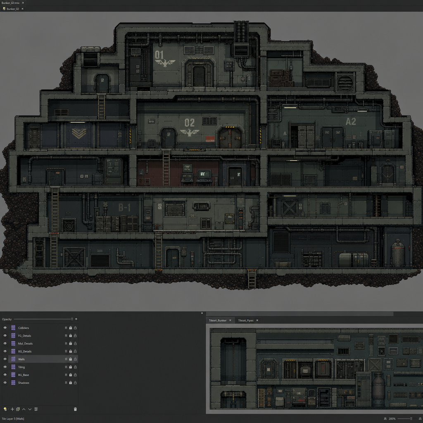Hide the BG_Base layer with its eye icon
The width and height of the screenshot is (423, 423).
pyautogui.click(x=5, y=375)
